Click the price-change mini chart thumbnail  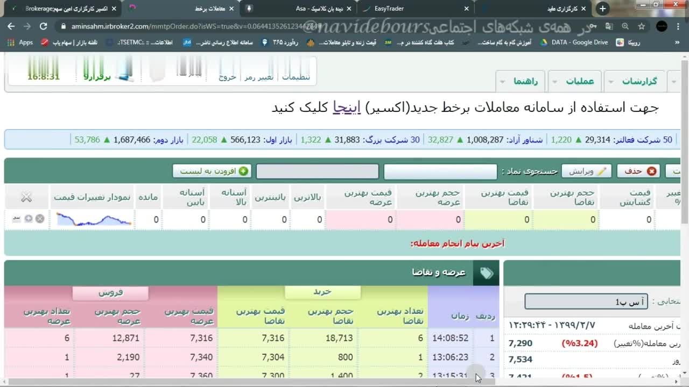pos(94,219)
